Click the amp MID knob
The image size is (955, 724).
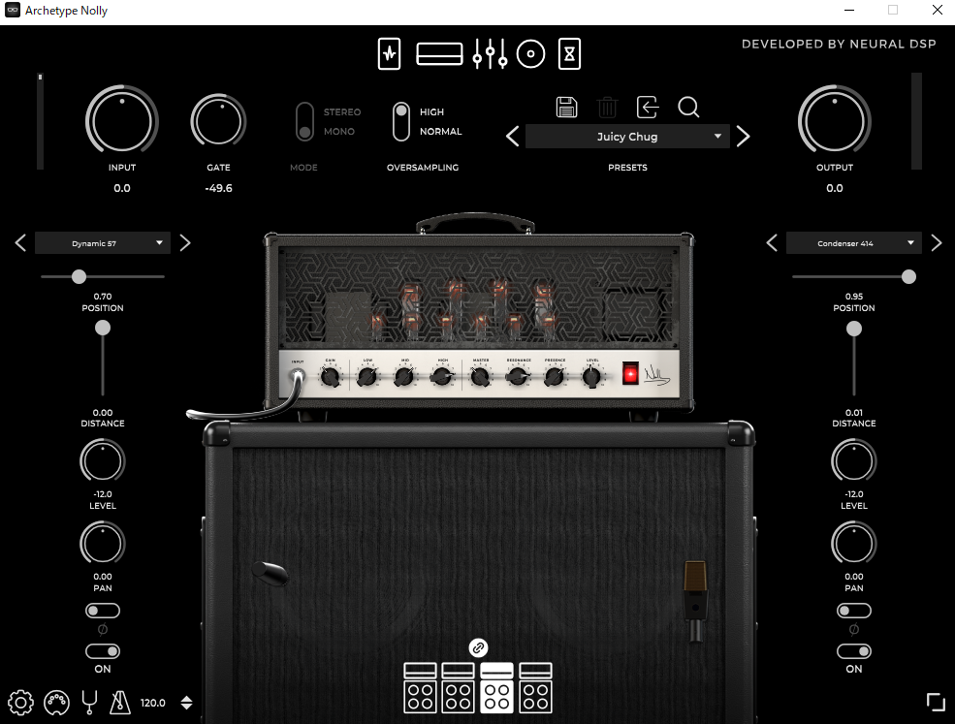(404, 378)
